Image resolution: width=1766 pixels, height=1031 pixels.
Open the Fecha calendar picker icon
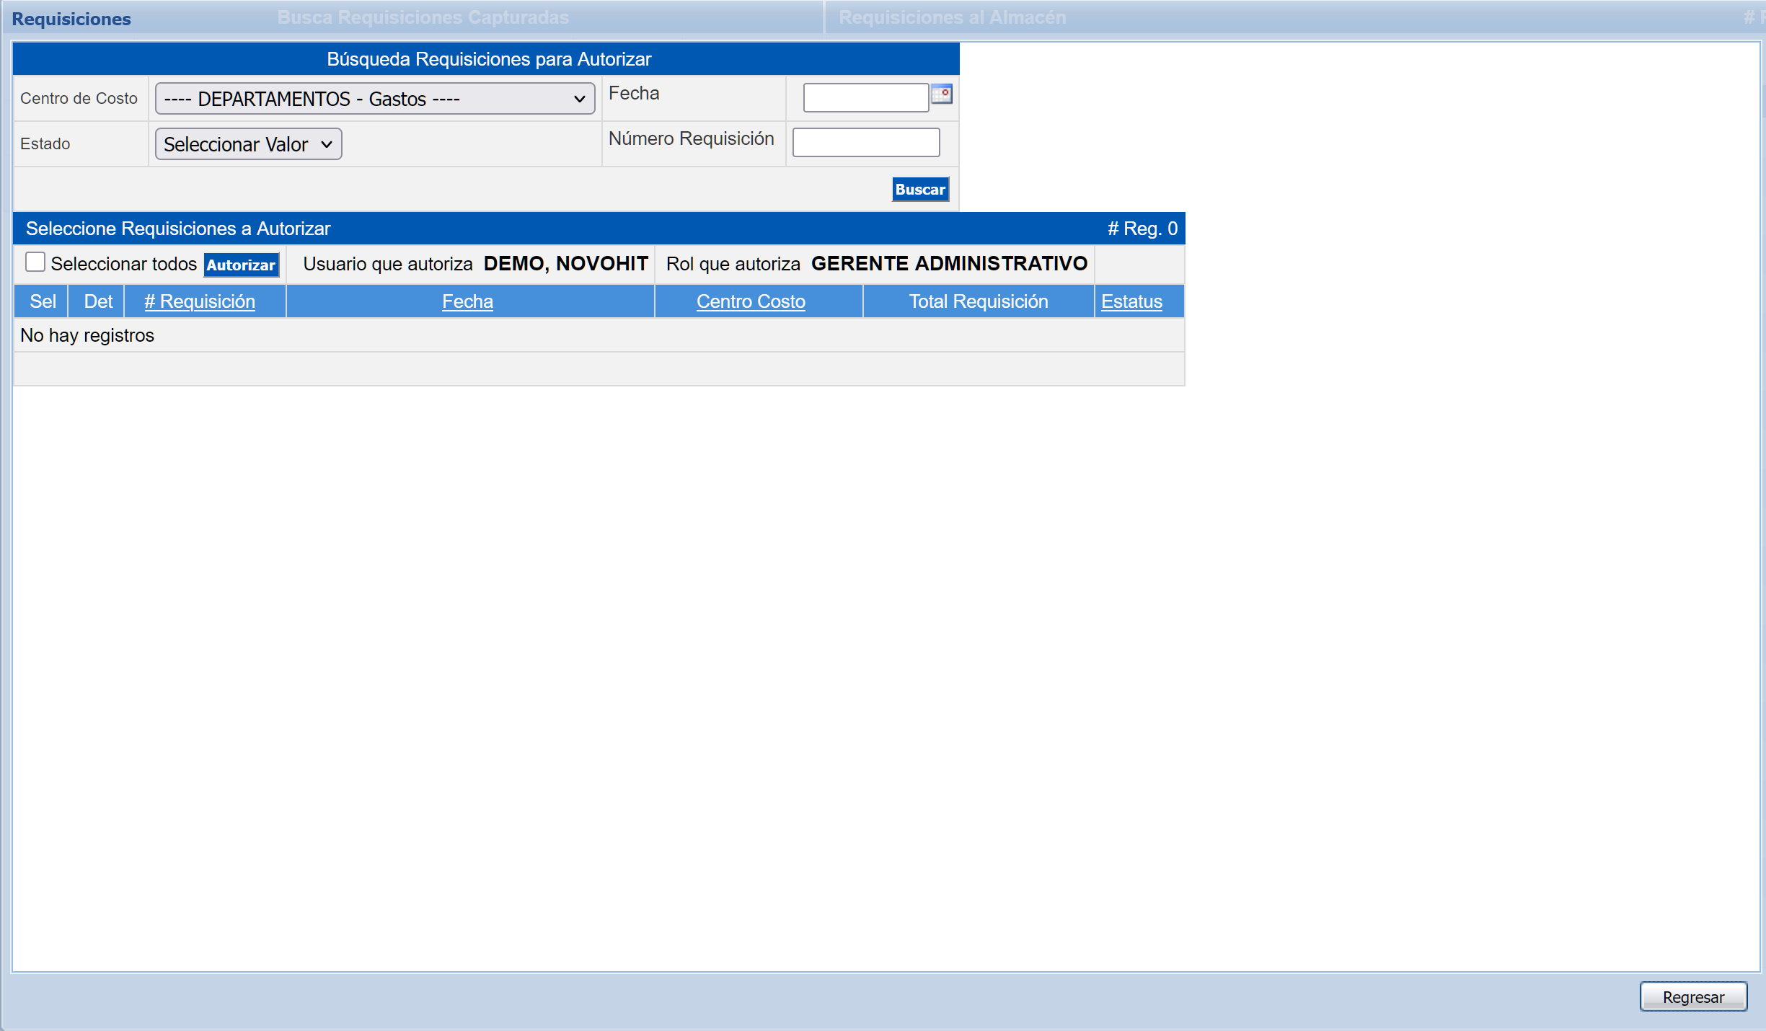[x=941, y=94]
